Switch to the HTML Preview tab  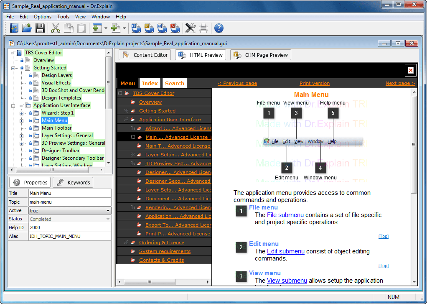pos(201,55)
